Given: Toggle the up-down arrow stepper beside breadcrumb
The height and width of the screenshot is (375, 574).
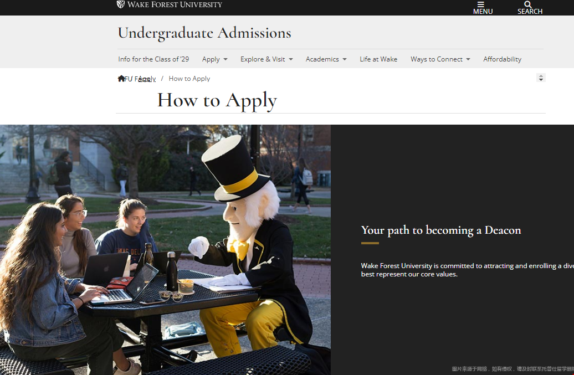Looking at the screenshot, I should pyautogui.click(x=541, y=78).
